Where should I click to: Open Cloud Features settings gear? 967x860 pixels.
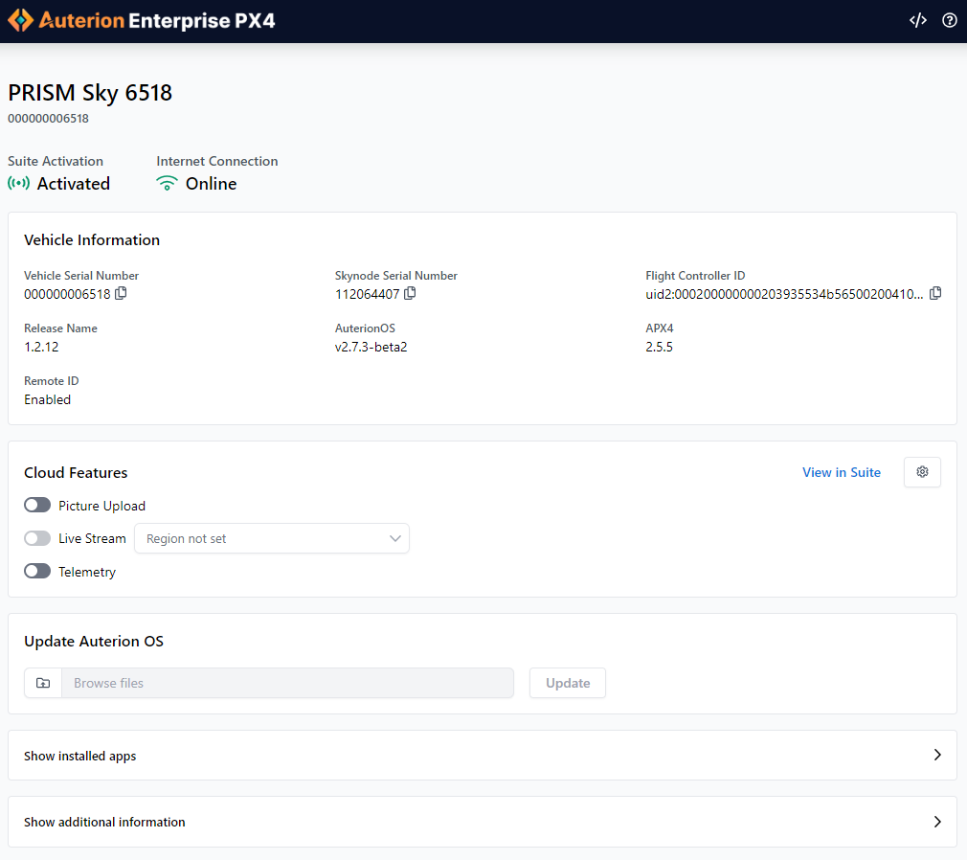[922, 472]
